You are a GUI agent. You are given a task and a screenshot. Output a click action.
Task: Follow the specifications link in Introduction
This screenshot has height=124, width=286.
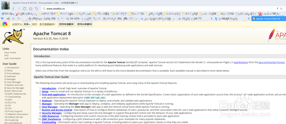(x=241, y=62)
